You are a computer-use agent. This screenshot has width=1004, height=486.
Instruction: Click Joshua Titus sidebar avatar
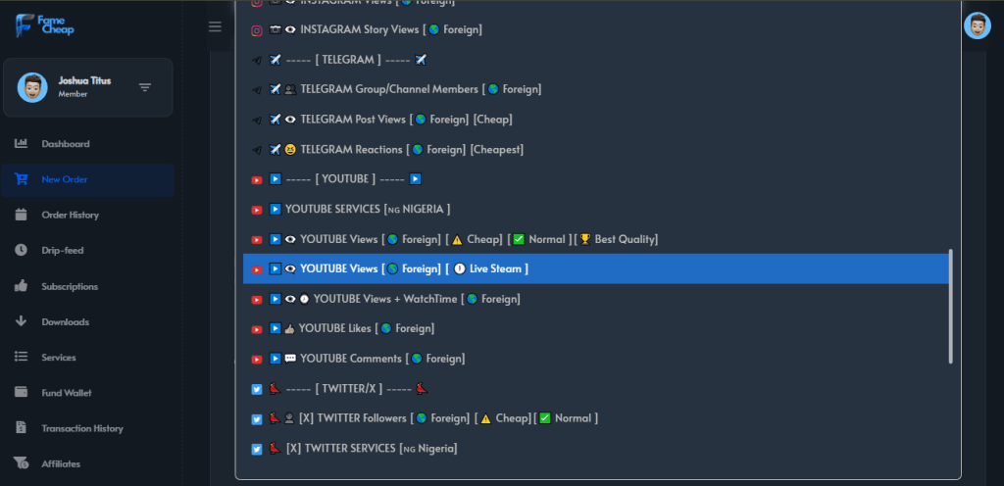tap(32, 87)
